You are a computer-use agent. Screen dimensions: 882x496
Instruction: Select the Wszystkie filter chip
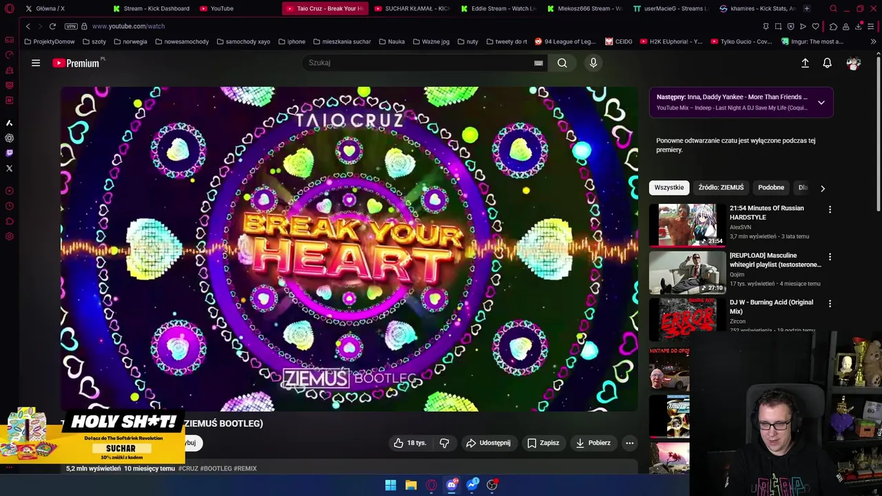669,187
